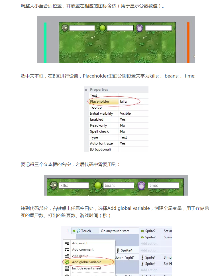Click the Add event menu icon
This screenshot has width=212, height=276.
click(x=67, y=243)
